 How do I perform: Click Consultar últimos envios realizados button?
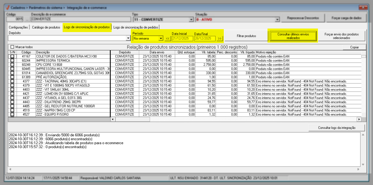pyautogui.click(x=293, y=36)
